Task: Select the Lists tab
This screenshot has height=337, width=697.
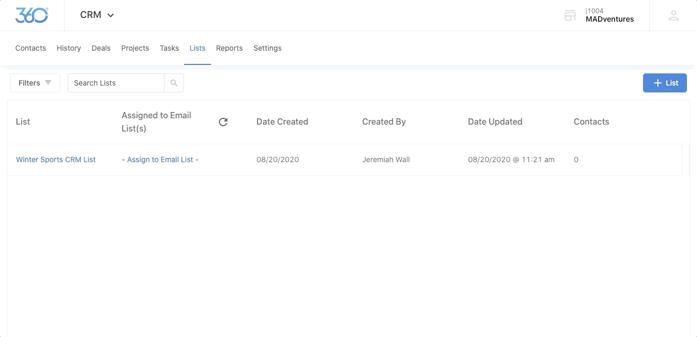Action: (x=197, y=48)
